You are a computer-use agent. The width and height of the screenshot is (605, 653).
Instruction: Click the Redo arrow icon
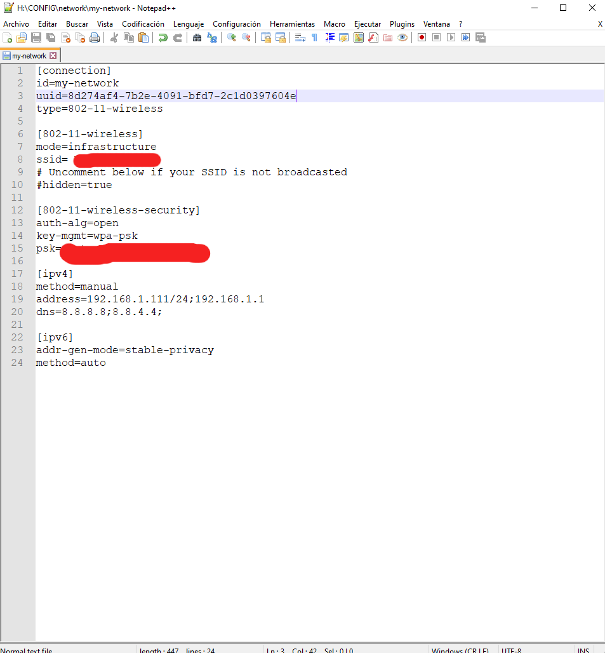(x=178, y=38)
